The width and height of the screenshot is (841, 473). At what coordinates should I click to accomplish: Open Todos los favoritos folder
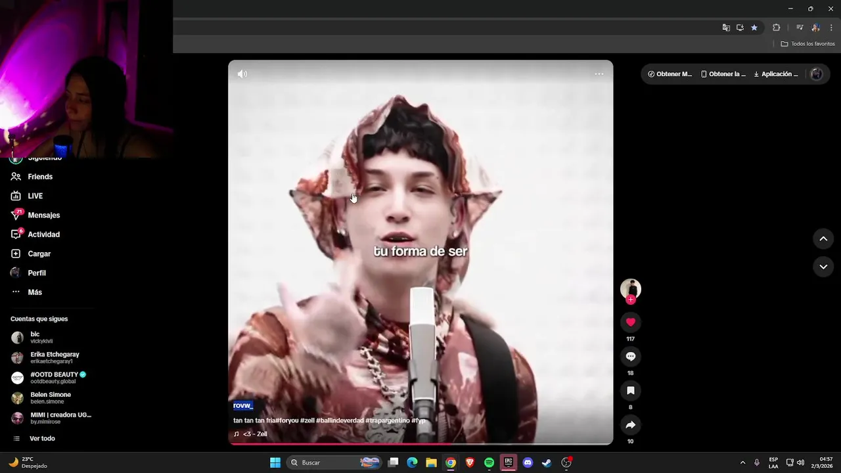807,44
